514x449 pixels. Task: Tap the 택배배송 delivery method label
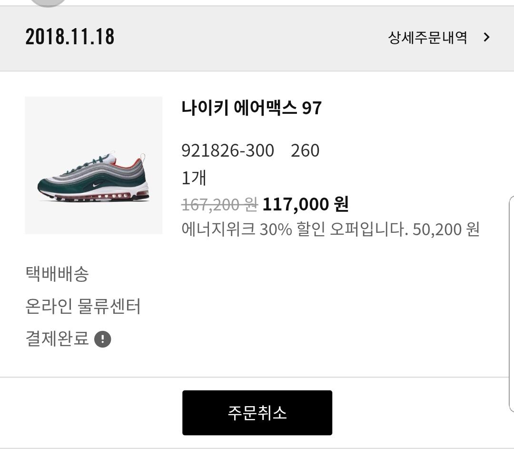tap(57, 274)
